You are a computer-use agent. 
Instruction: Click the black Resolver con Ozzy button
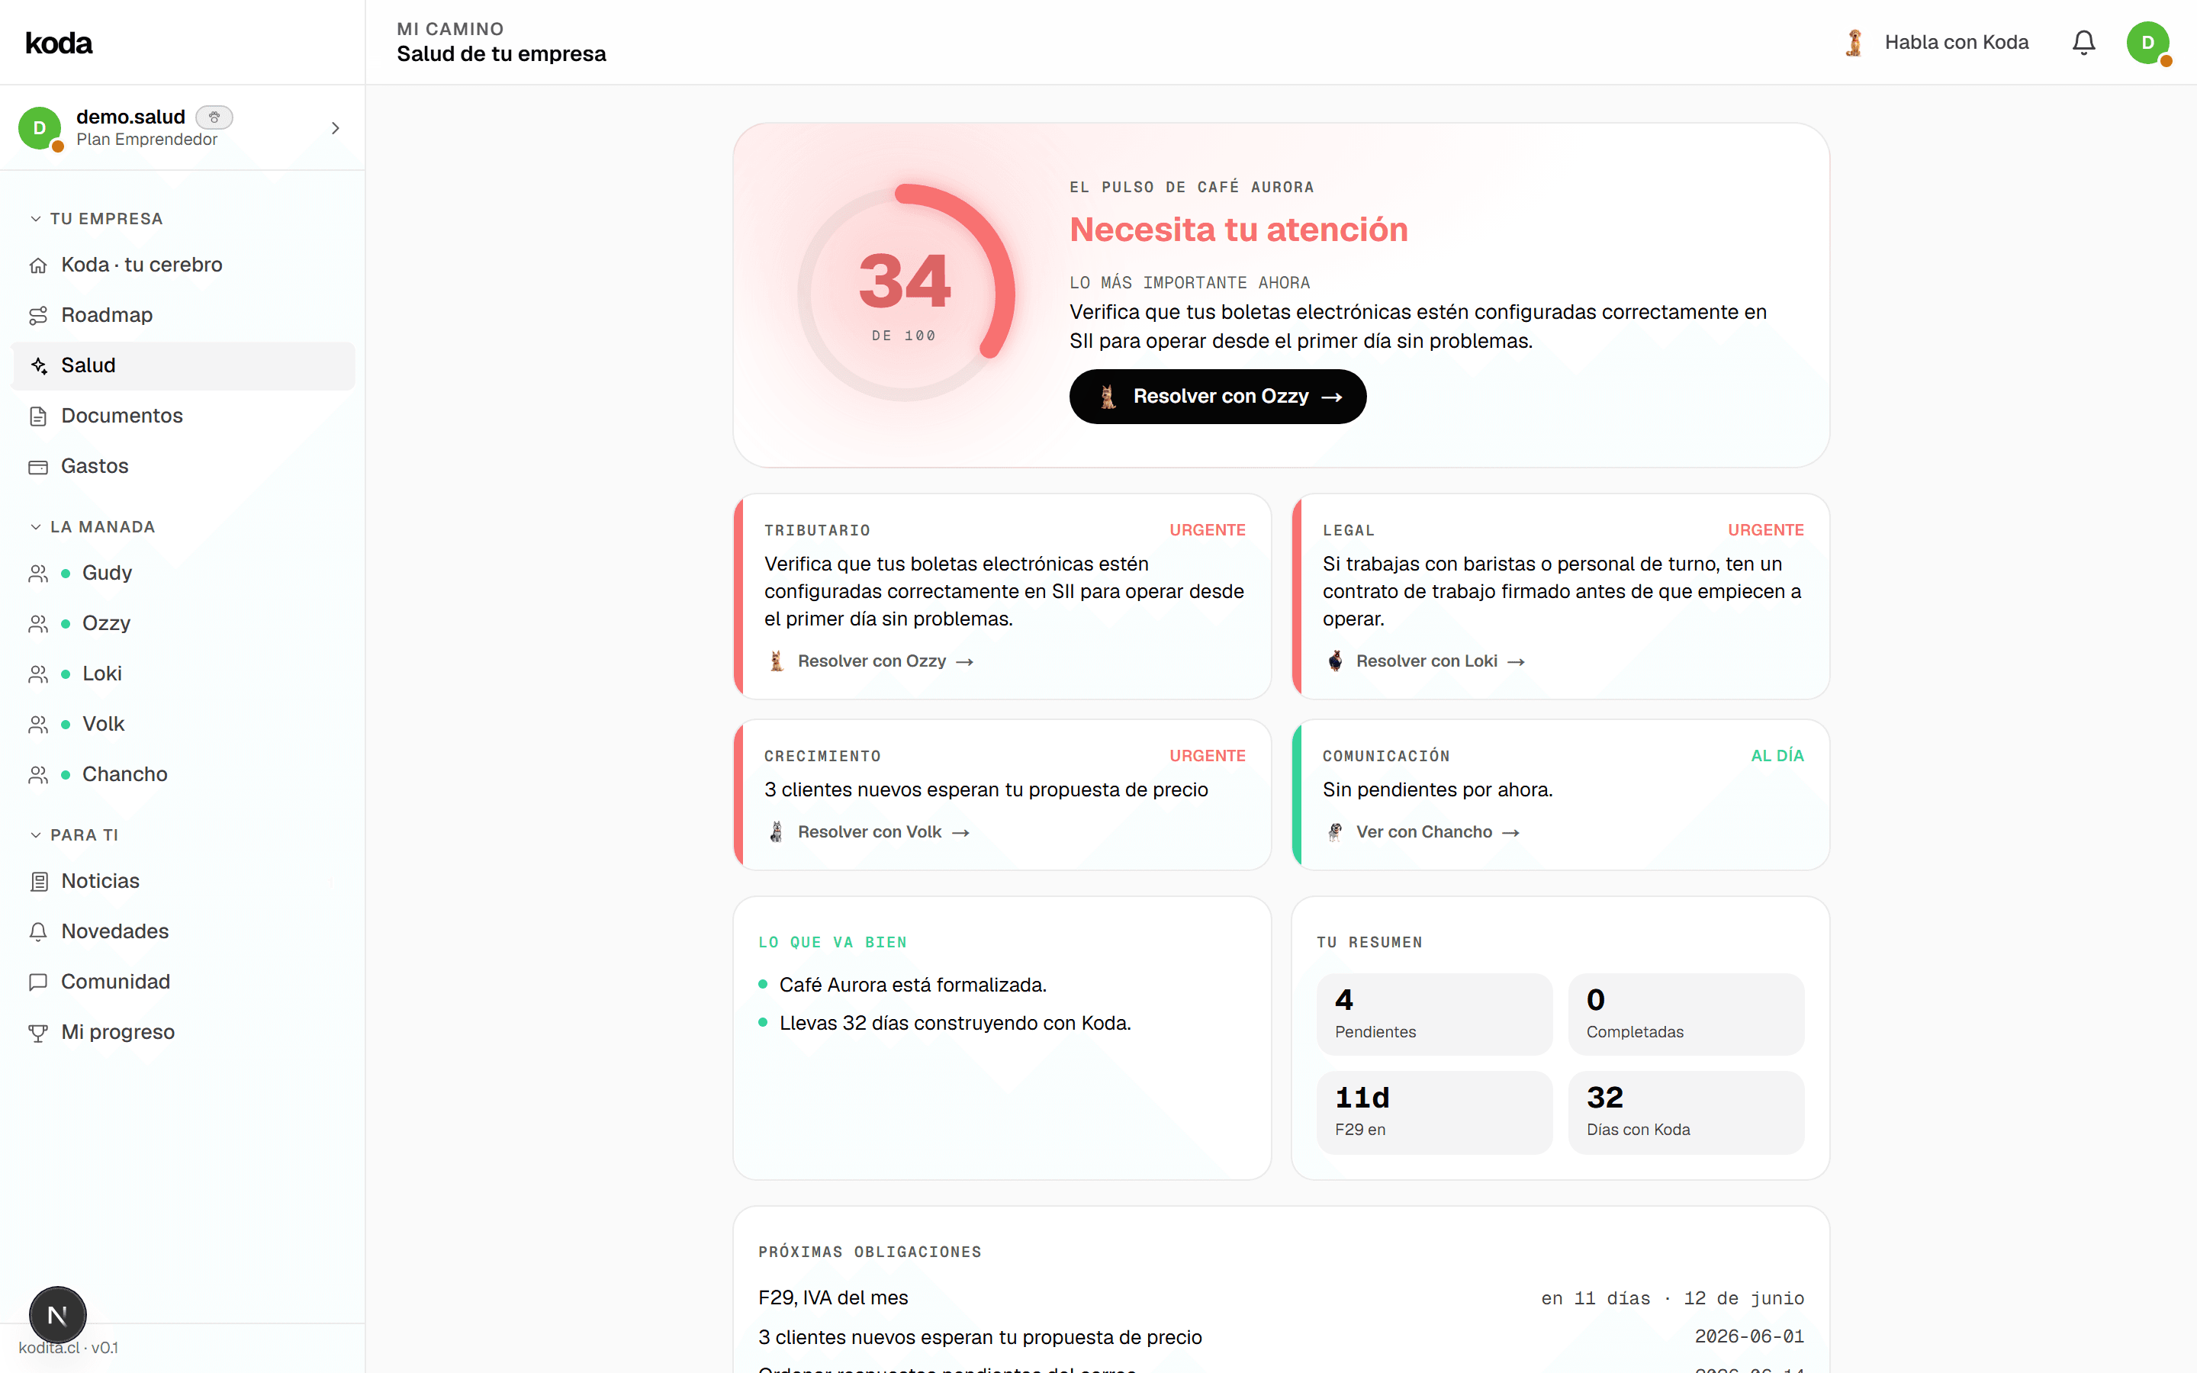tap(1218, 397)
